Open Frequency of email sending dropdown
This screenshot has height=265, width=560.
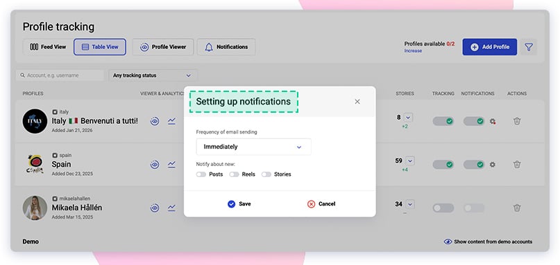coord(253,147)
